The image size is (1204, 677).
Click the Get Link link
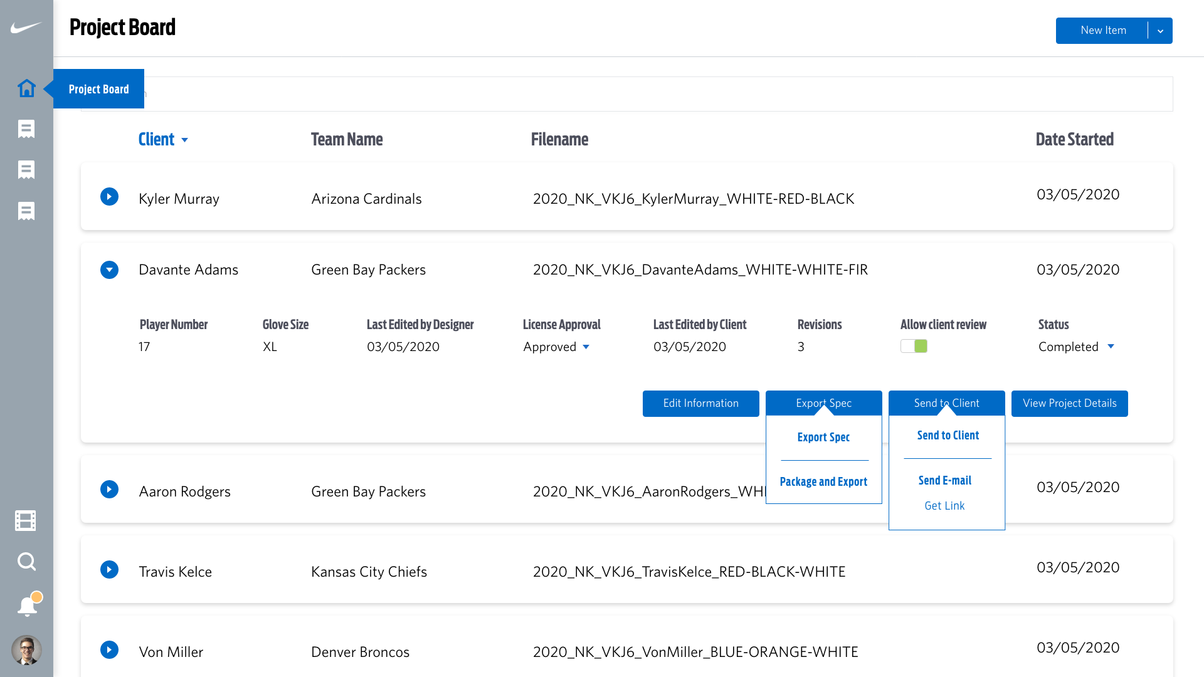944,506
